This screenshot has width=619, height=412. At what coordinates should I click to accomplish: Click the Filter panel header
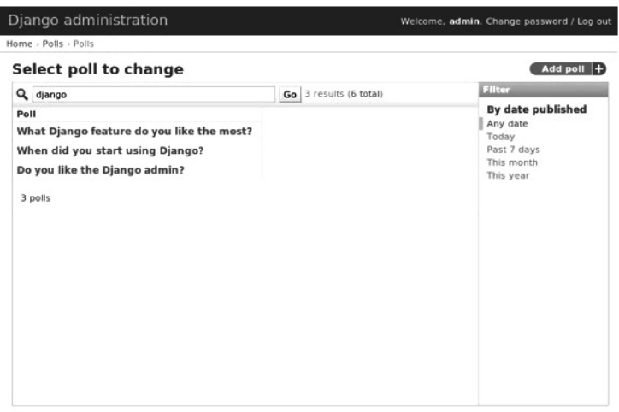tap(543, 90)
